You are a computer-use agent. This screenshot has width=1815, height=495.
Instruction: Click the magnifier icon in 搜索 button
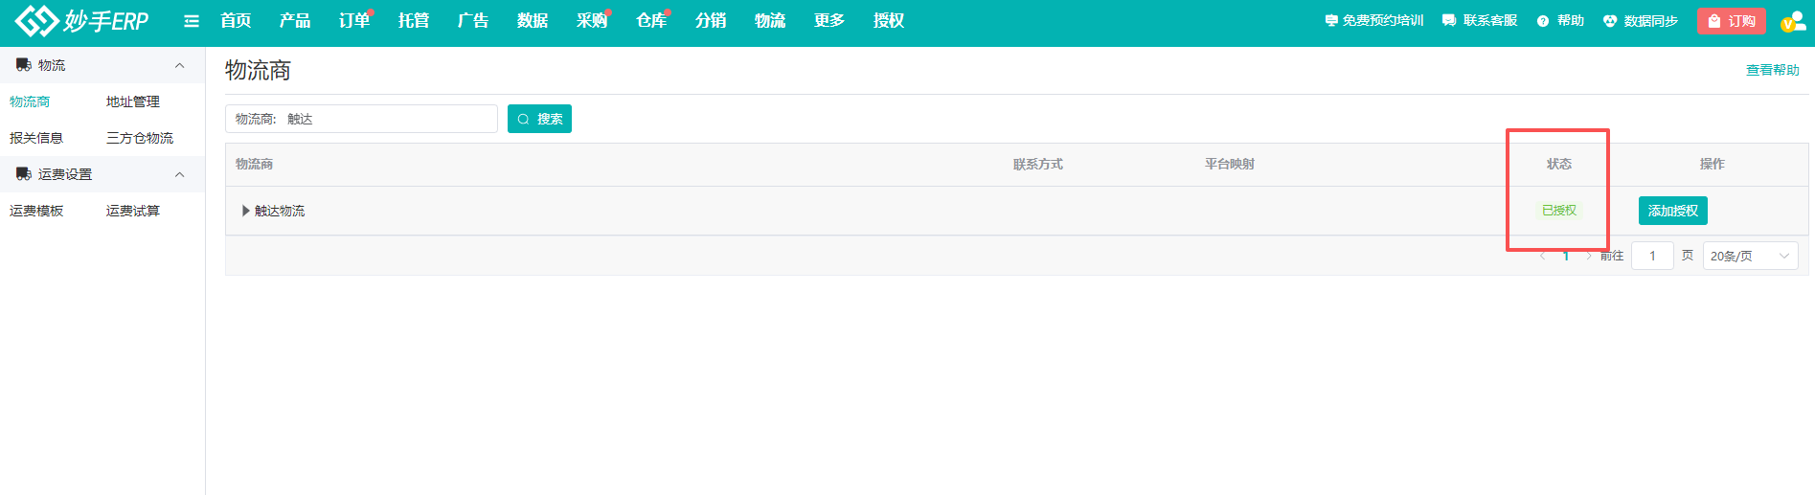523,119
